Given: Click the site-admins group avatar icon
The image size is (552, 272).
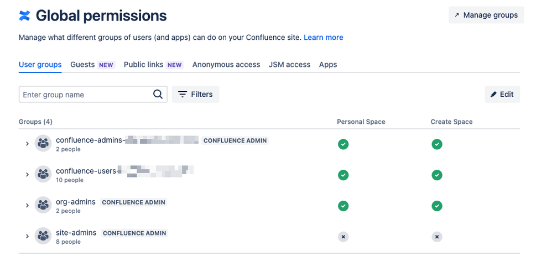Looking at the screenshot, I should point(43,237).
